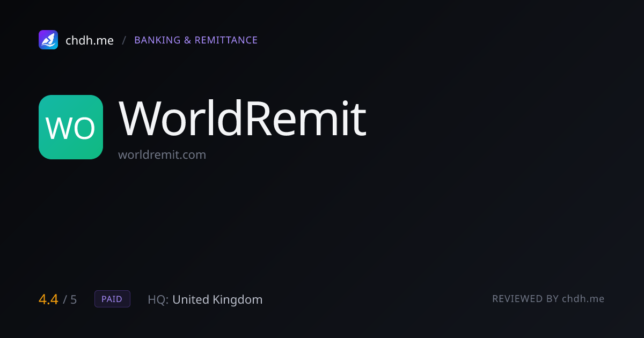Open the worldremit.com URL
The width and height of the screenshot is (644, 338).
pos(162,155)
